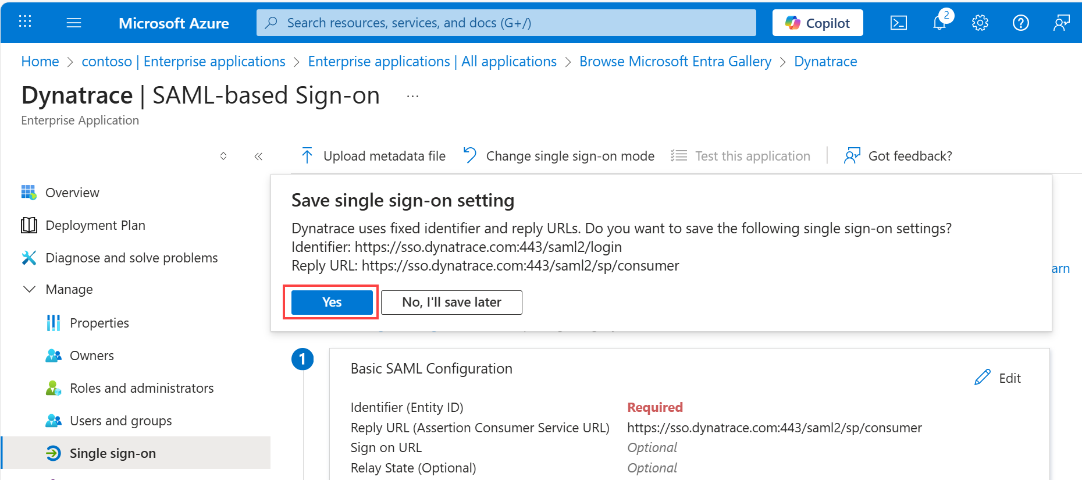Click the feedback person icon in header

pyautogui.click(x=1062, y=23)
